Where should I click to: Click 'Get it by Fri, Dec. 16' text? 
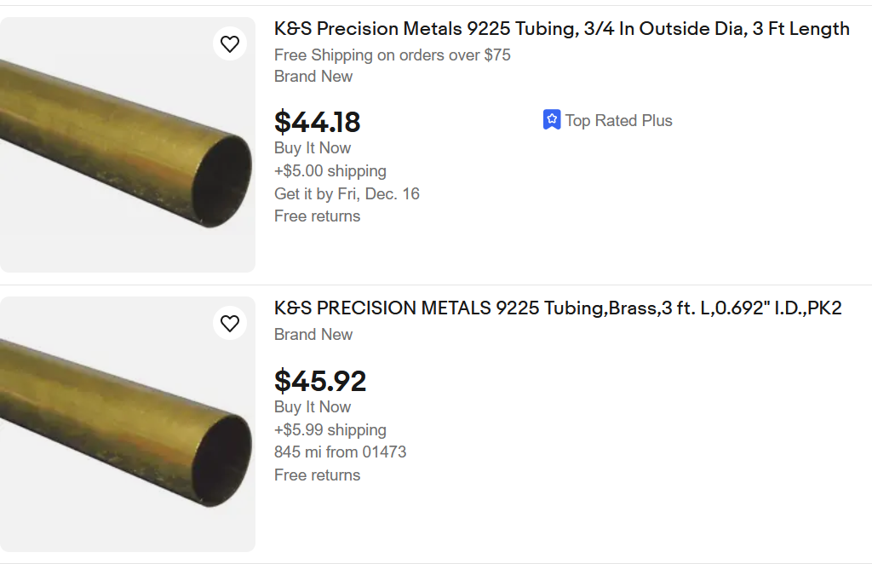347,194
